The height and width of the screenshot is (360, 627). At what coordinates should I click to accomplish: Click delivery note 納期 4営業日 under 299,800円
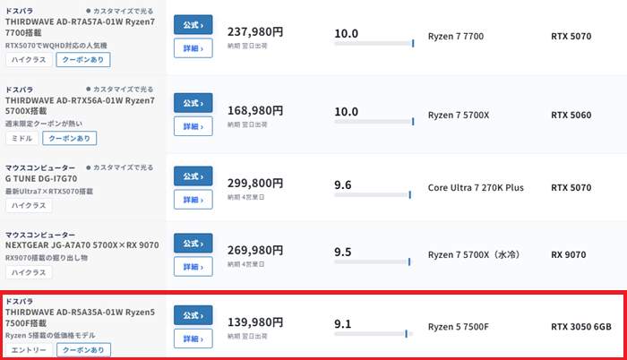click(x=246, y=197)
